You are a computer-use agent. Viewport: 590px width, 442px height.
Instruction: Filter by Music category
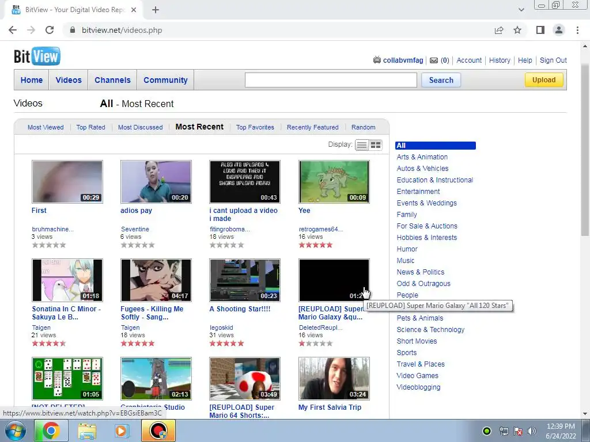pos(405,261)
